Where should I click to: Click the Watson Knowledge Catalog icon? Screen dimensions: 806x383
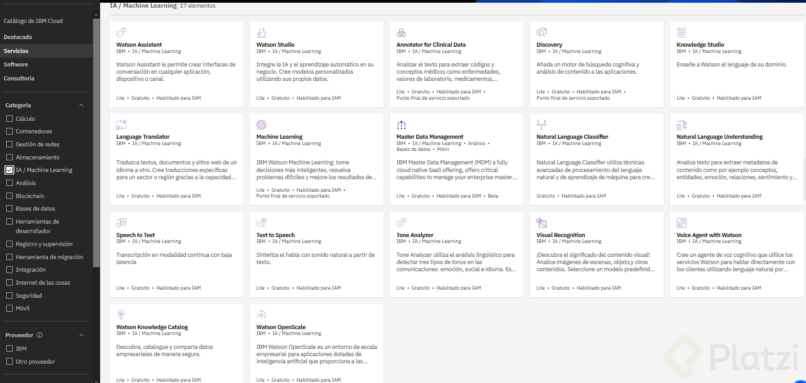(x=121, y=315)
